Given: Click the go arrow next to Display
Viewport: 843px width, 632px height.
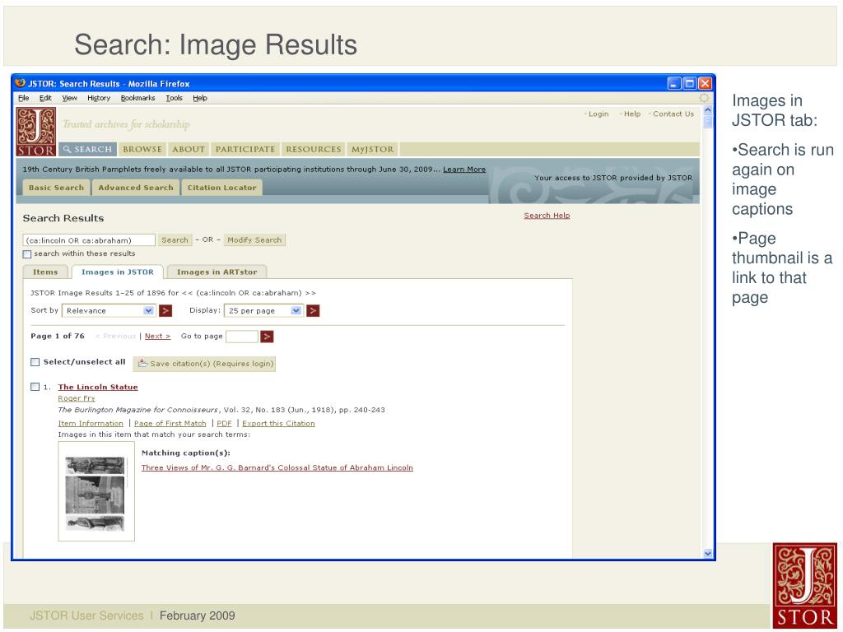Looking at the screenshot, I should tap(313, 310).
